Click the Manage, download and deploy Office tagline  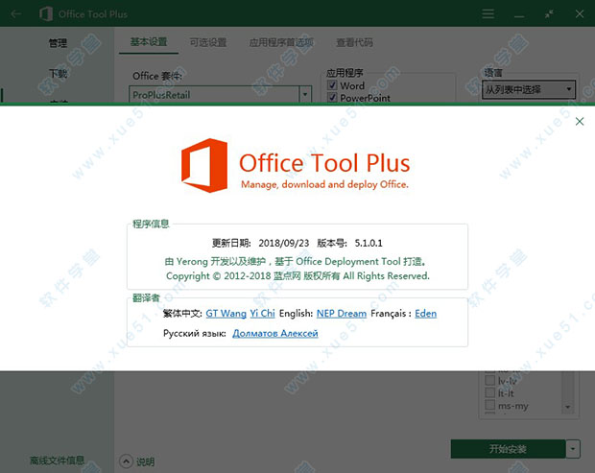pos(324,185)
